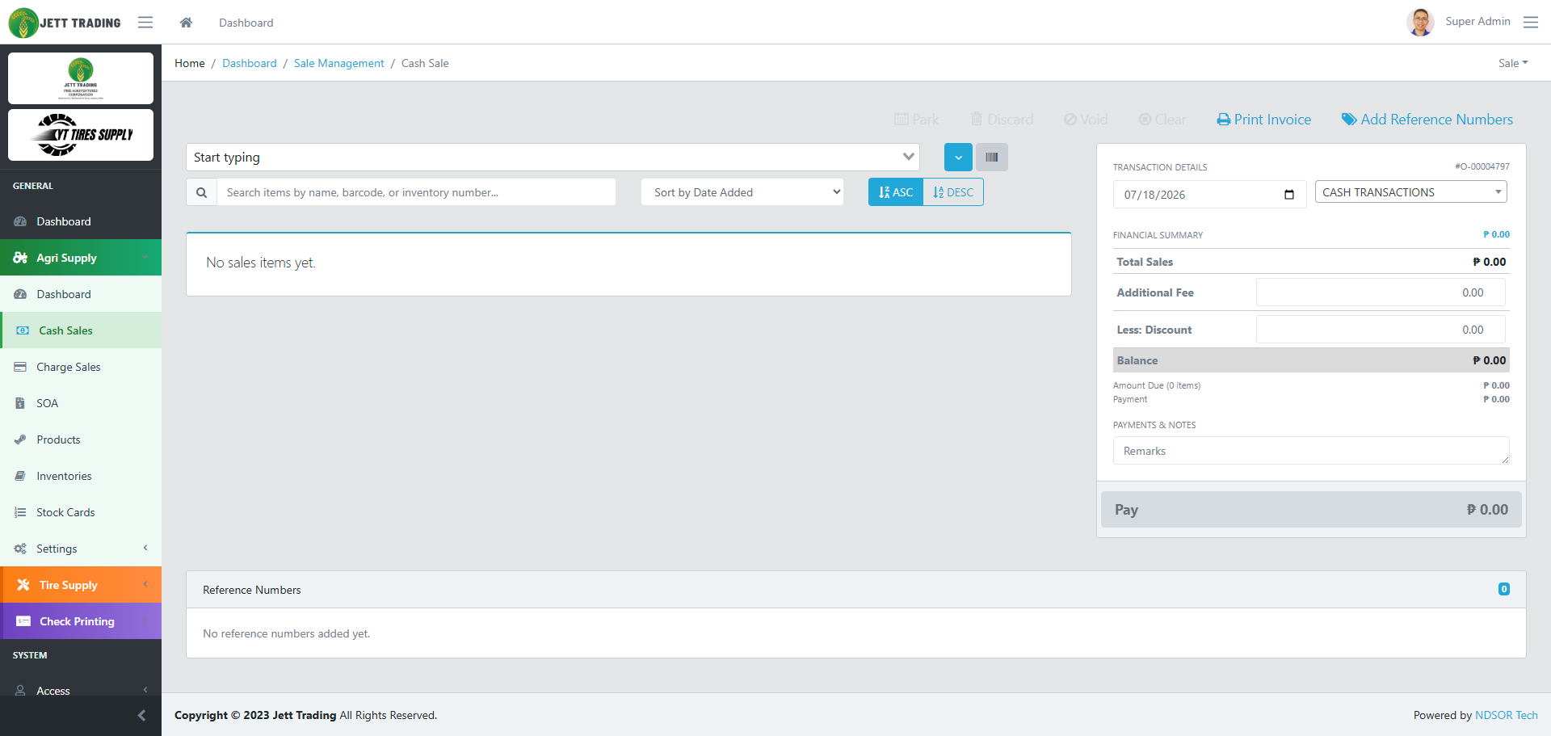This screenshot has width=1551, height=736.
Task: Expand the Tire Supply menu
Action: point(81,585)
